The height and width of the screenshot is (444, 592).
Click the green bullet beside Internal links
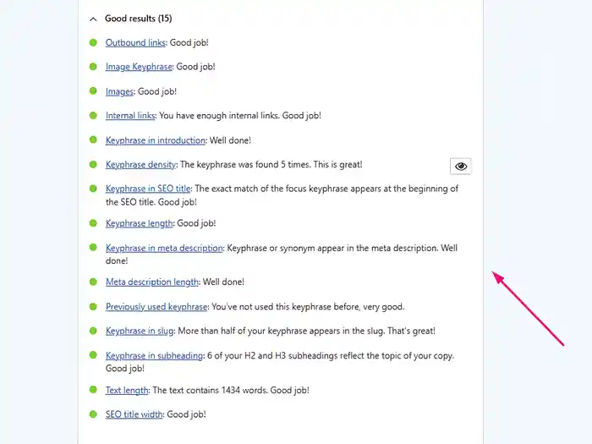point(93,115)
